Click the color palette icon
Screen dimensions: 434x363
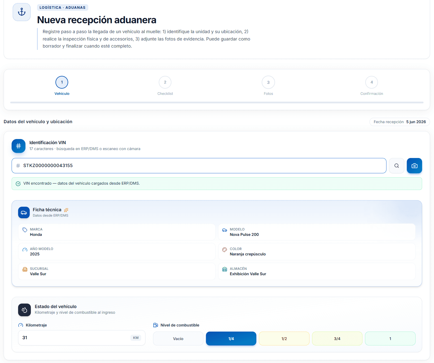pos(225,250)
